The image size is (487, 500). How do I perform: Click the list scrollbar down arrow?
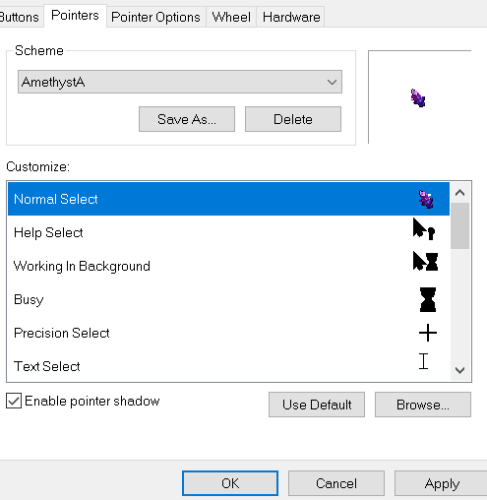[x=460, y=370]
